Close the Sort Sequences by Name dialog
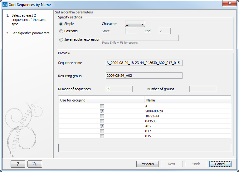 click(x=229, y=3)
